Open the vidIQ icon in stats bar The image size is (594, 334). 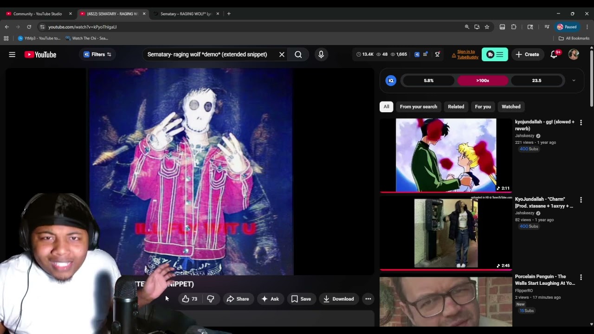pyautogui.click(x=417, y=54)
